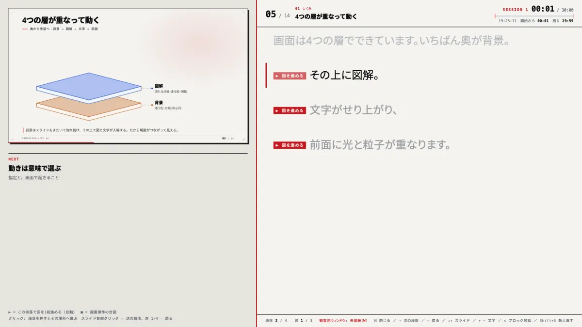The image size is (582, 327).
Task: Click the 図解 label in slide preview
Action: pos(159,86)
